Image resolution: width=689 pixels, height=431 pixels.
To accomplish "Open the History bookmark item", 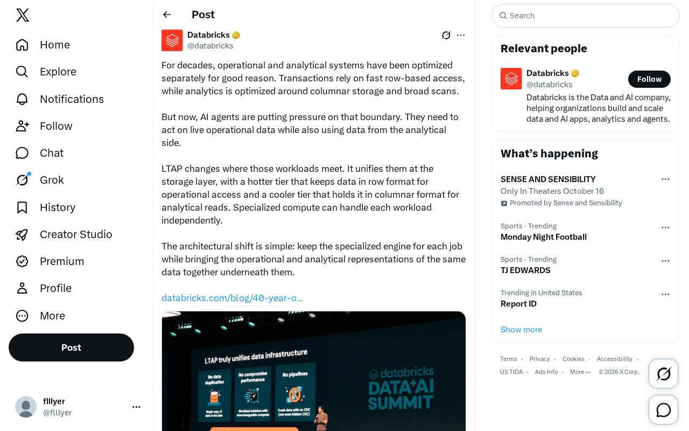I will pos(46,207).
